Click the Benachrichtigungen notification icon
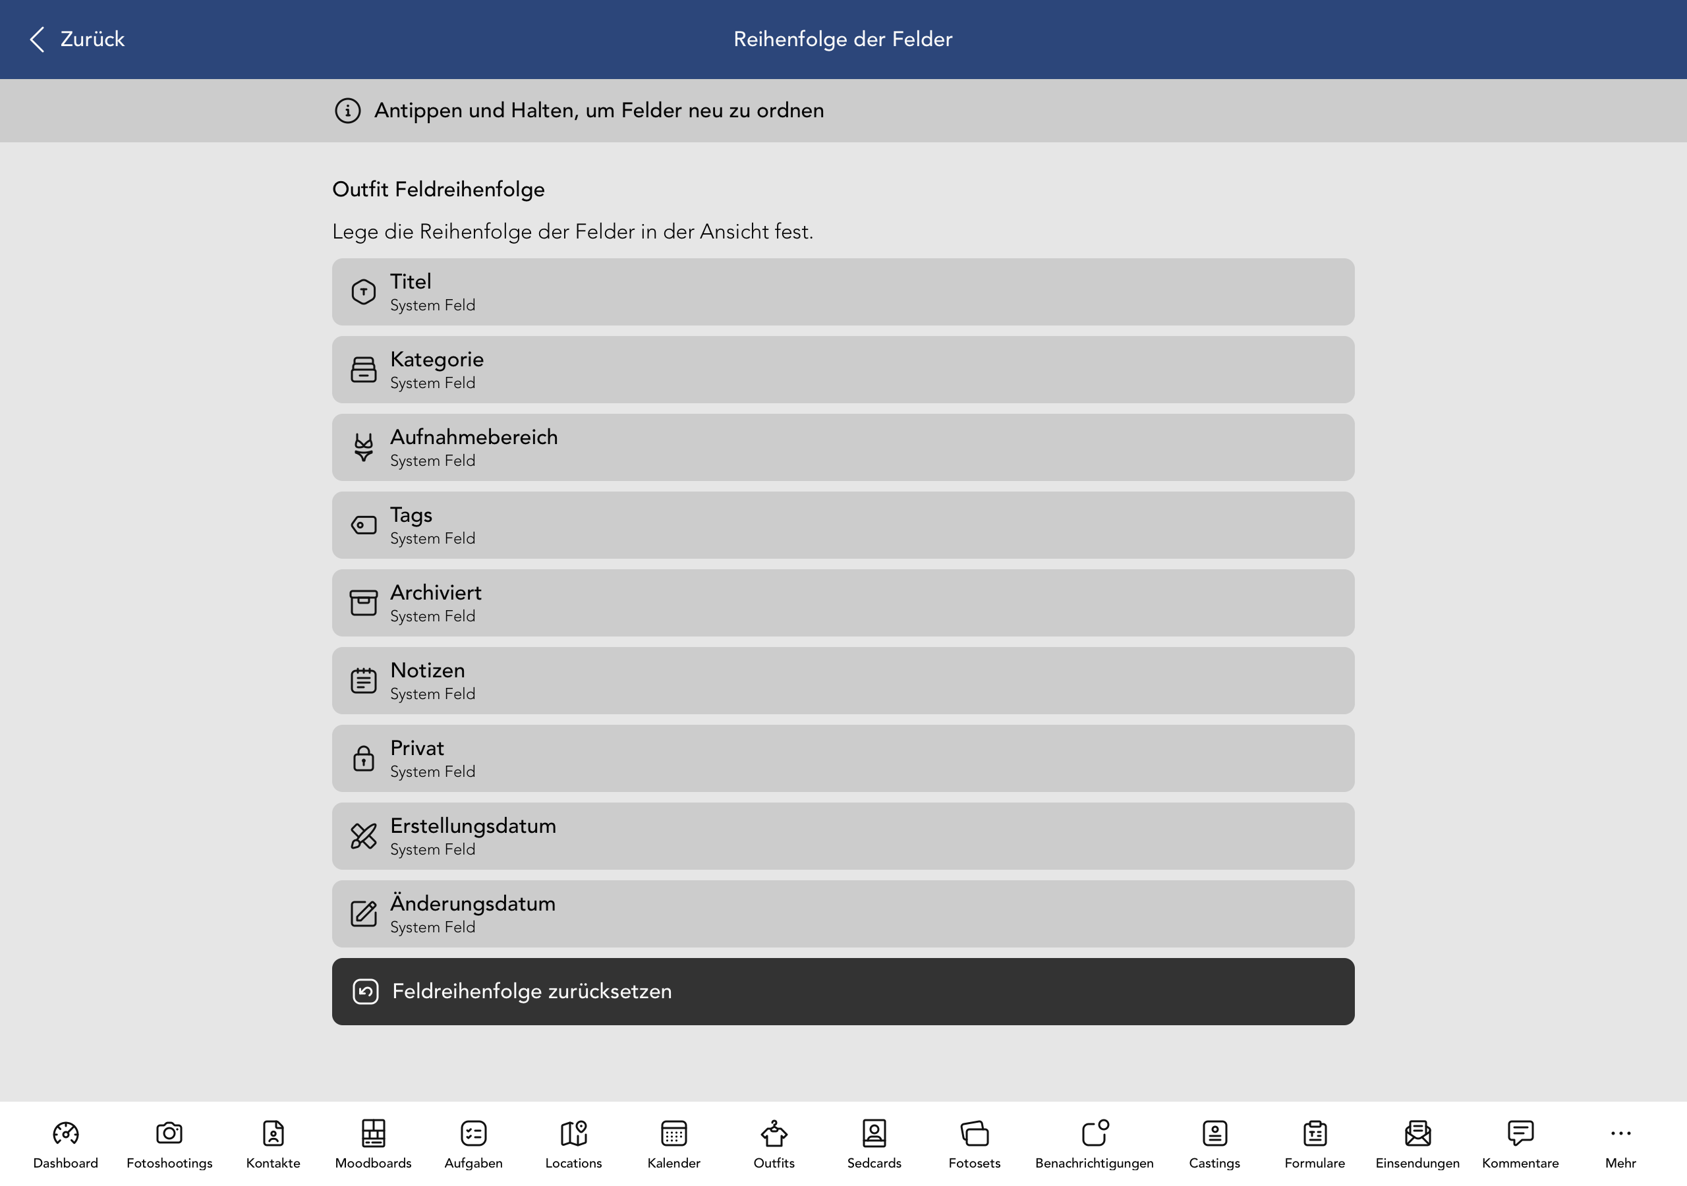This screenshot has width=1687, height=1186. tap(1095, 1133)
